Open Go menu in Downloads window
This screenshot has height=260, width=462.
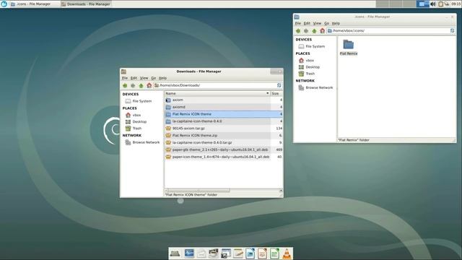[154, 78]
